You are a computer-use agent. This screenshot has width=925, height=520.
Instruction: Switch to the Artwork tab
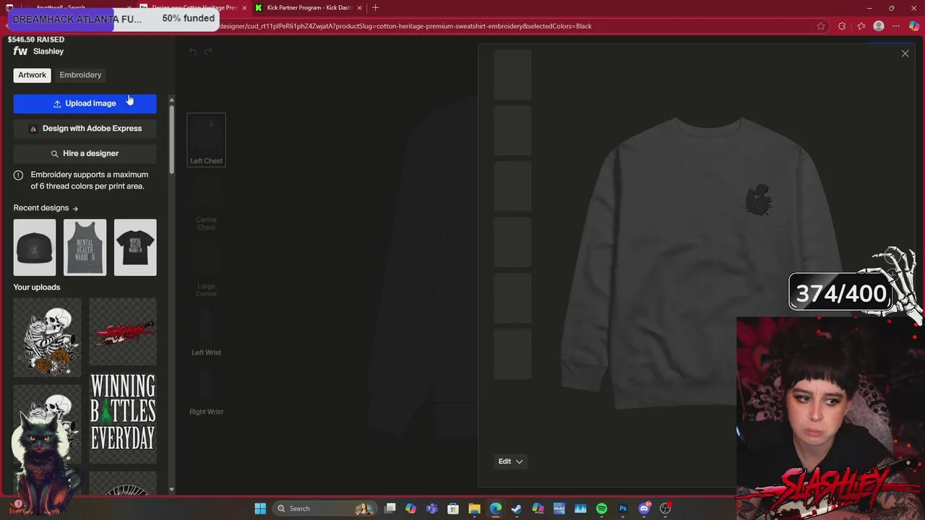[32, 75]
